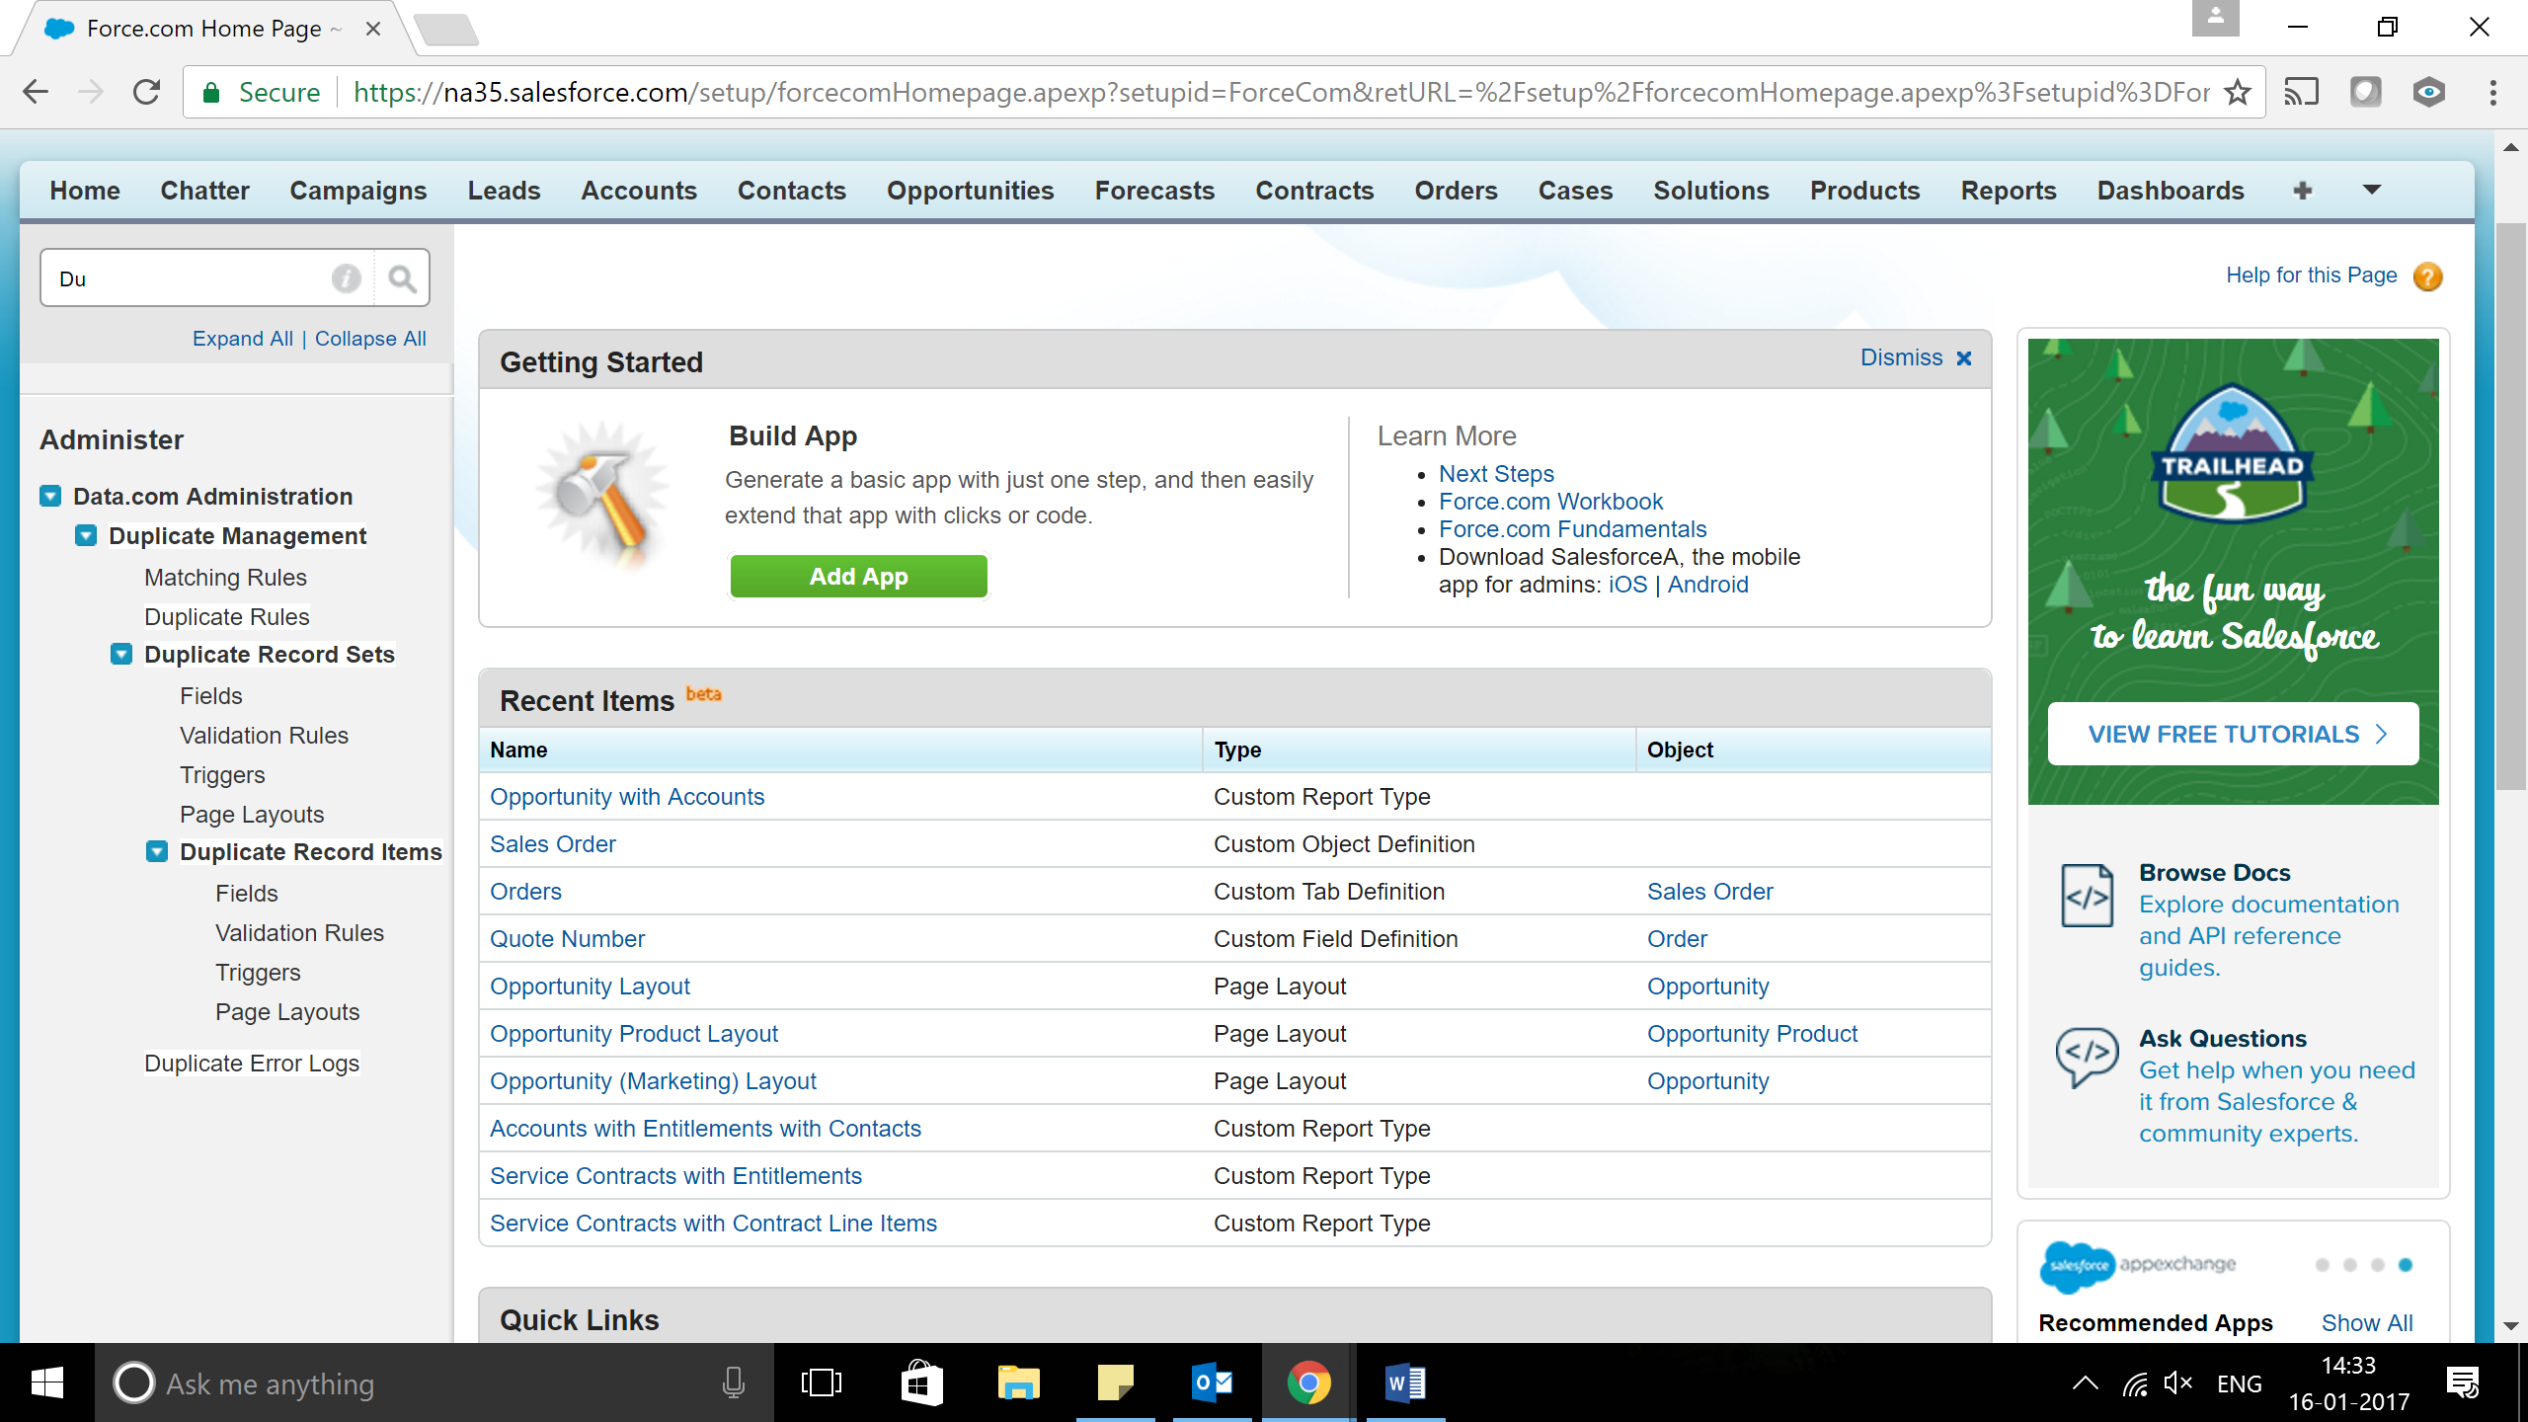Click the browser back arrow
2528x1422 pixels.
coord(36,92)
